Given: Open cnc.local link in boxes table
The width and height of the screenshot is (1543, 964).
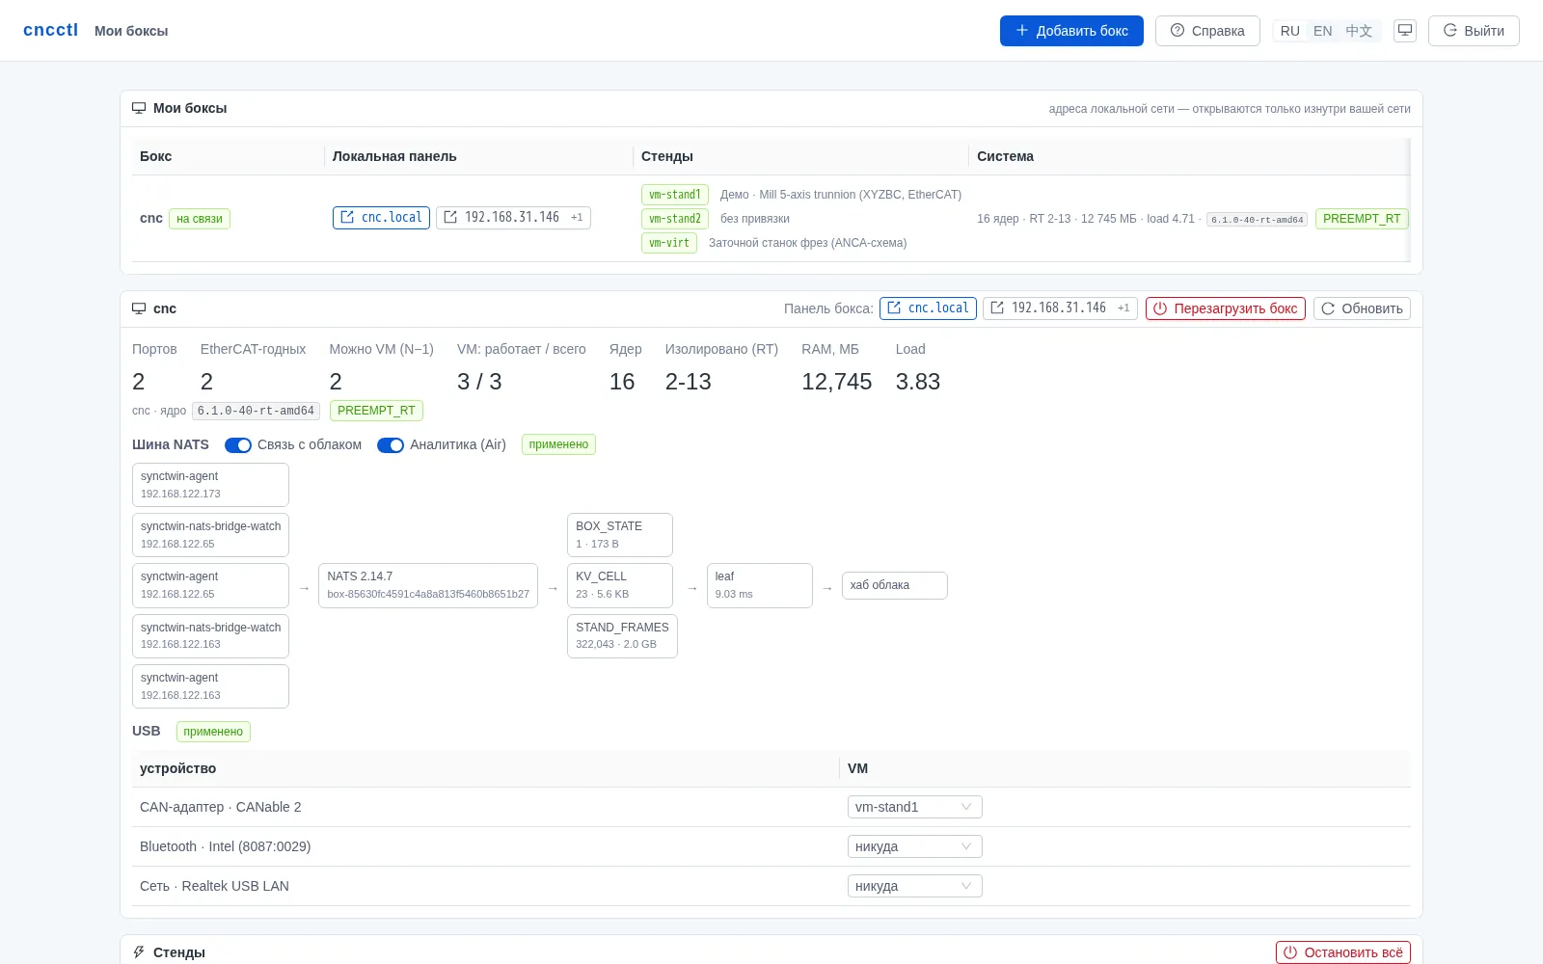Looking at the screenshot, I should pyautogui.click(x=381, y=218).
